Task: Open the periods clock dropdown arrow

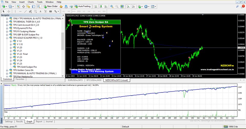Action: (149, 7)
